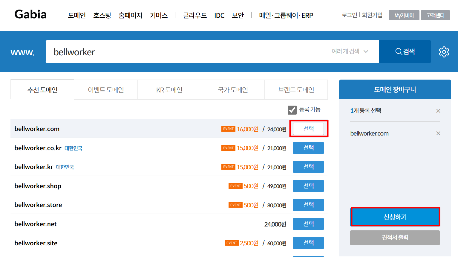The width and height of the screenshot is (458, 257).
Task: Click the bellworker.site domain name
Action: coord(36,243)
